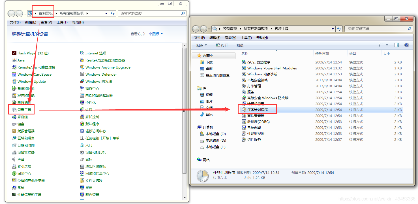Expand 组织 dropdown in 管理工具 toolbar
418x204 pixels.
202,45
